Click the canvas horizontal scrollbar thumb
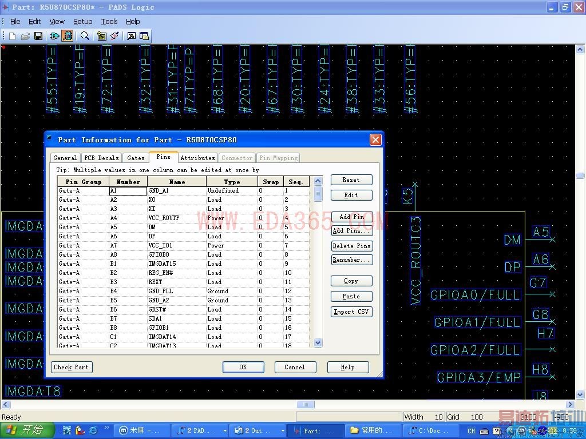 pos(306,404)
